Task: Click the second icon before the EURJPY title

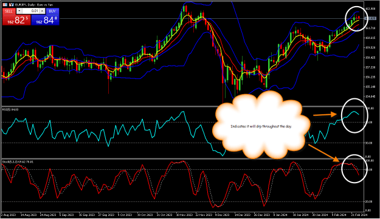Action: pos(11,5)
